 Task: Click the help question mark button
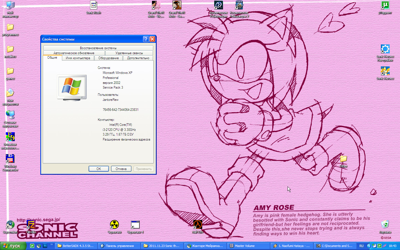pyautogui.click(x=146, y=39)
